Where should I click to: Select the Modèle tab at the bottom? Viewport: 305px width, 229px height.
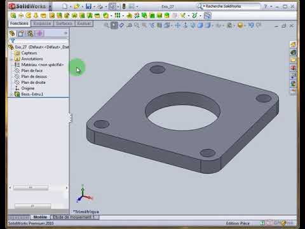(40, 217)
